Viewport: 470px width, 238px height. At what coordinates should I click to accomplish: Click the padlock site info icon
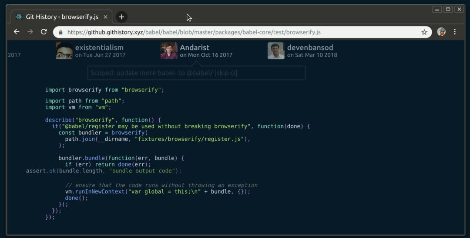coord(61,32)
